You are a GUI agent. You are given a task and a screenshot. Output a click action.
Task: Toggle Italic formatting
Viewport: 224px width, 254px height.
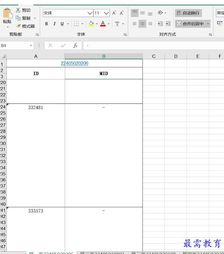point(54,24)
